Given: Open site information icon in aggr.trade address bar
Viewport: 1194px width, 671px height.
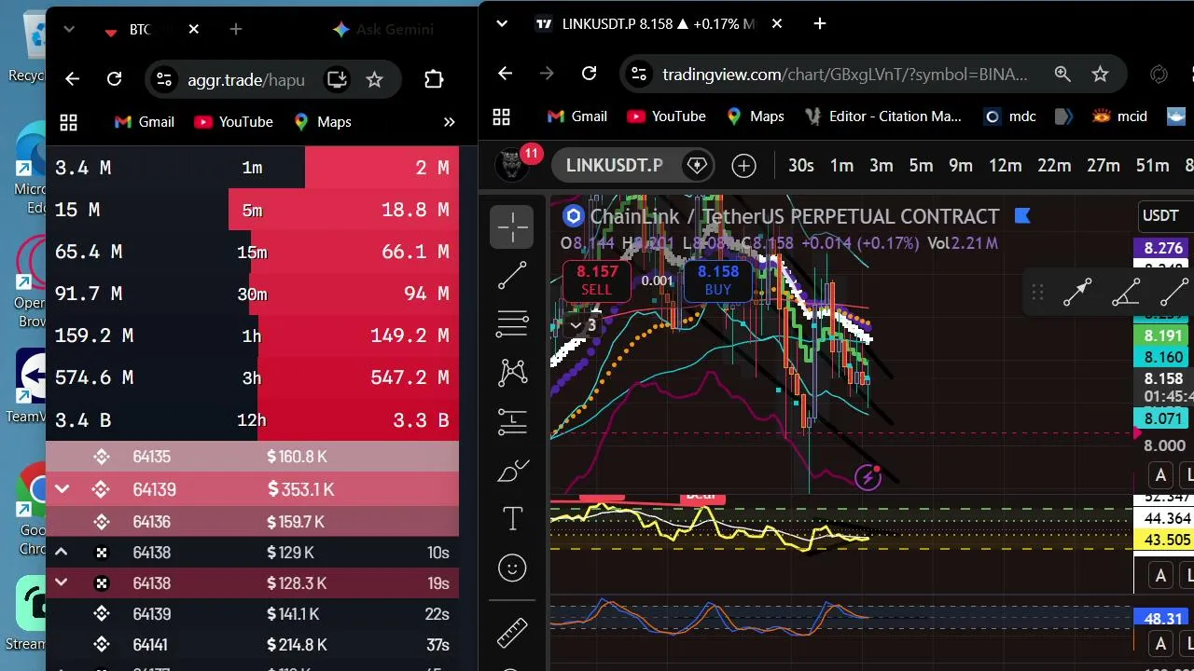Looking at the screenshot, I should 163,79.
